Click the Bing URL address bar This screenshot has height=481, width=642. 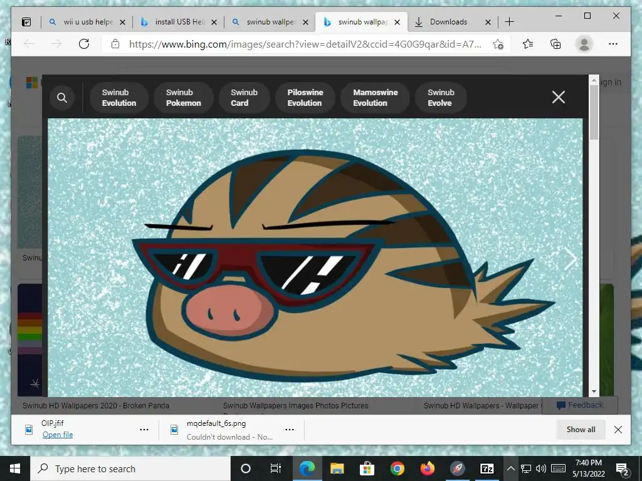305,44
